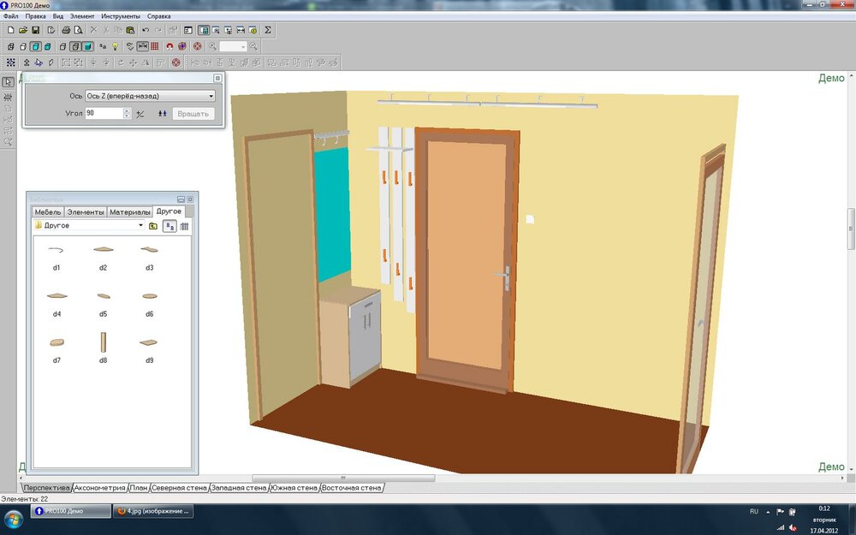Toggle the dimensions display icon
This screenshot has width=856, height=535.
142,46
